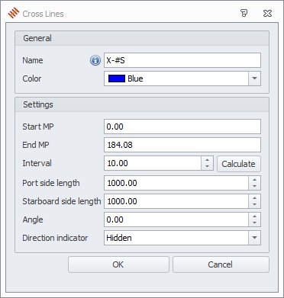Open the Color dropdown arrow
The image size is (284, 298).
click(254, 79)
